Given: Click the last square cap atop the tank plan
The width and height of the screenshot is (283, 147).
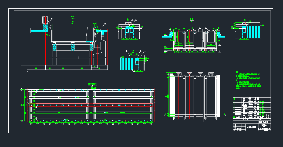Looking at the screenshot, I should click(x=211, y=74).
